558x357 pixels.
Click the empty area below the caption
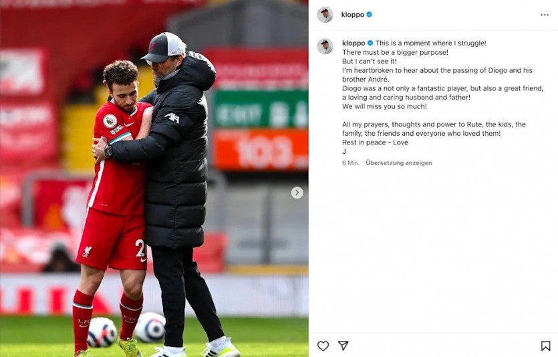tap(433, 249)
